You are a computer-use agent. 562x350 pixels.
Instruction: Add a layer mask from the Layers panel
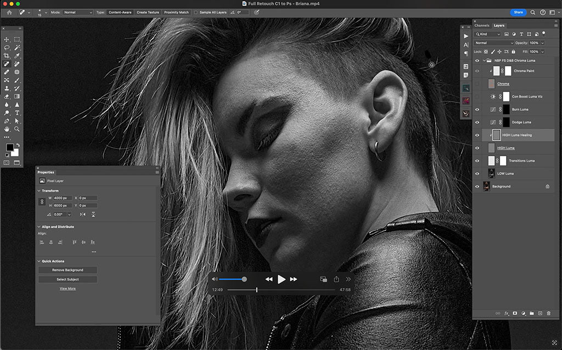point(515,313)
